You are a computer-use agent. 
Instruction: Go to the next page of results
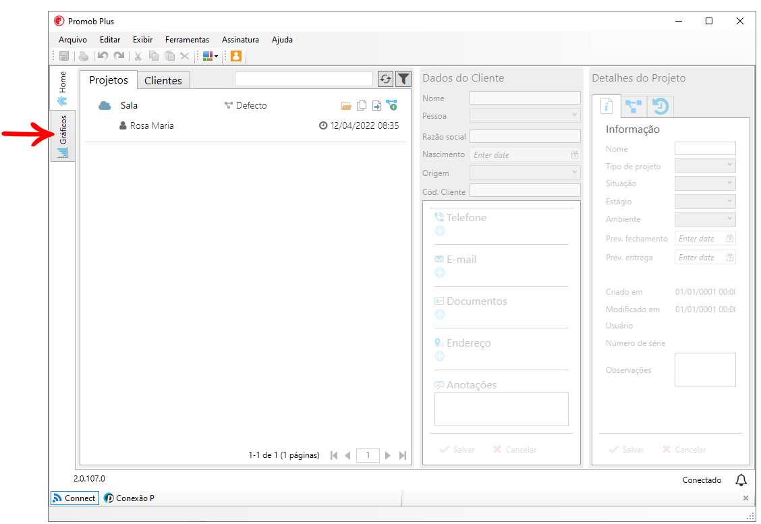387,456
